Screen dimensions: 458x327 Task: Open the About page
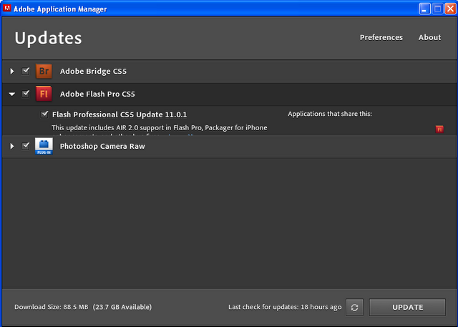click(429, 37)
